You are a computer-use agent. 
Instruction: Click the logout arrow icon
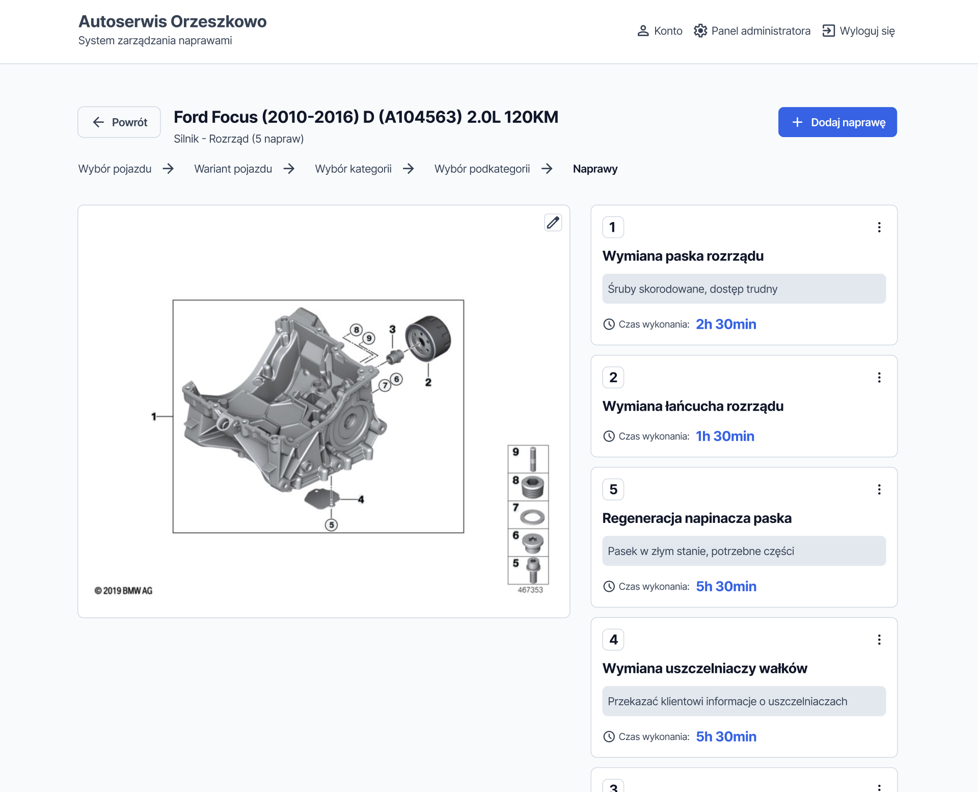pyautogui.click(x=829, y=31)
